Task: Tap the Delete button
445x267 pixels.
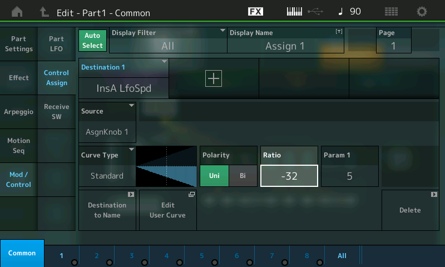Action: [411, 210]
